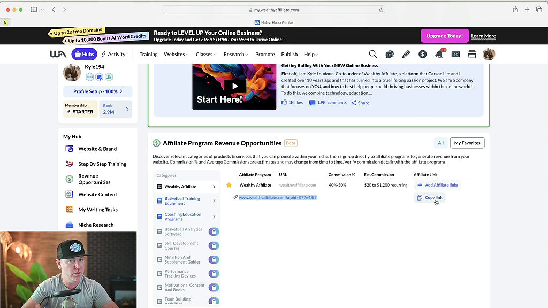Viewport: 548px width, 308px height.
Task: Click the Wealthy Affiliate logo
Action: (x=58, y=54)
